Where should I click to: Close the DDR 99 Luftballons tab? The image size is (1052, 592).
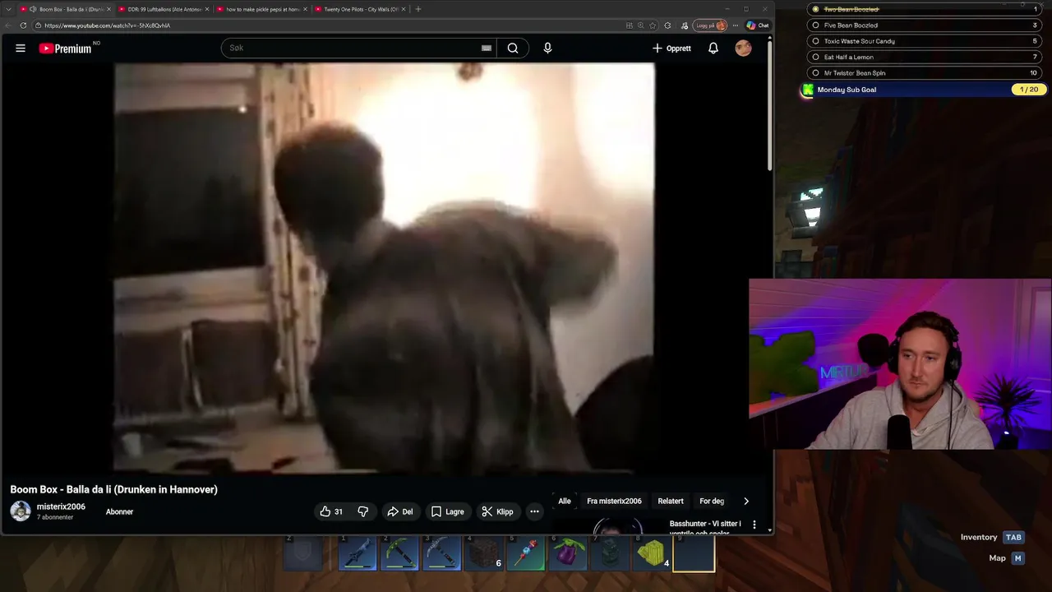tap(207, 9)
